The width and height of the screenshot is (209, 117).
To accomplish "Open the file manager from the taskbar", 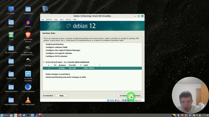I will pos(11,115).
